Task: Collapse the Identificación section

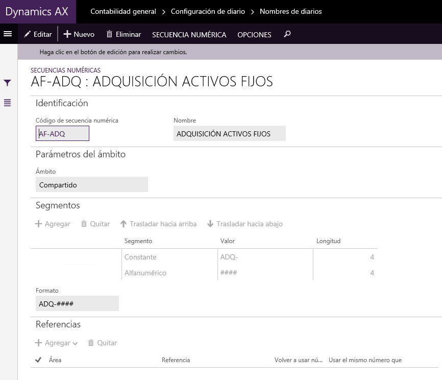Action: (62, 103)
